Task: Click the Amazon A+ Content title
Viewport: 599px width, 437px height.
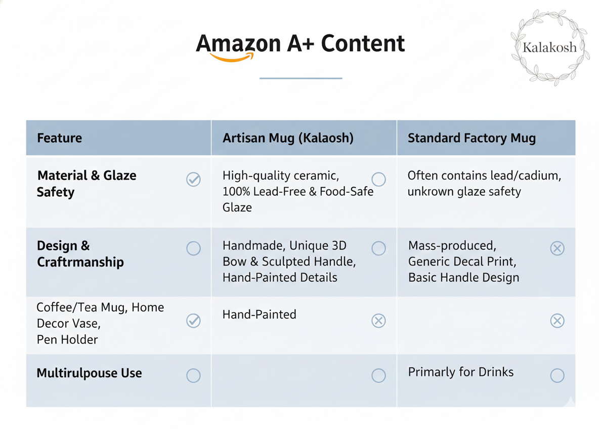Action: [301, 43]
